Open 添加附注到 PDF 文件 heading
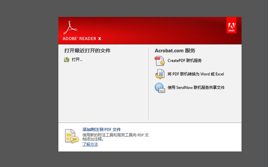This screenshot has width=268, height=167. pyautogui.click(x=101, y=129)
